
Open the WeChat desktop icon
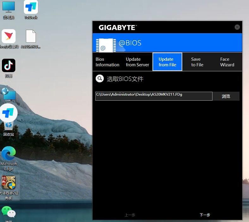point(9,213)
